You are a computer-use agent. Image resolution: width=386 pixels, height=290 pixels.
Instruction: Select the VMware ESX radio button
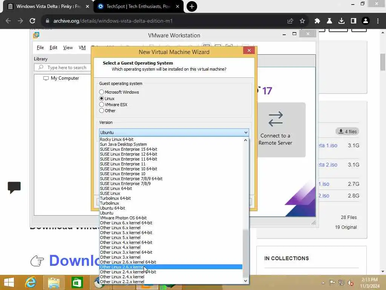click(x=102, y=105)
